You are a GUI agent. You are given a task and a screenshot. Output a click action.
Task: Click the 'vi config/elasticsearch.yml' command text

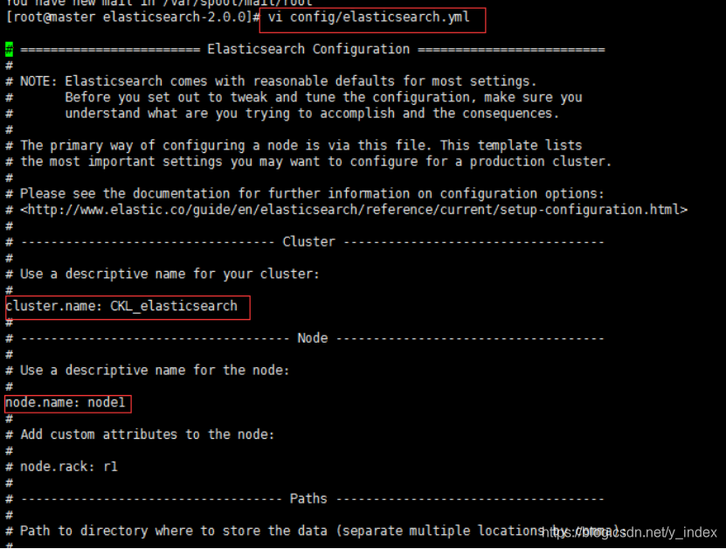pyautogui.click(x=369, y=17)
